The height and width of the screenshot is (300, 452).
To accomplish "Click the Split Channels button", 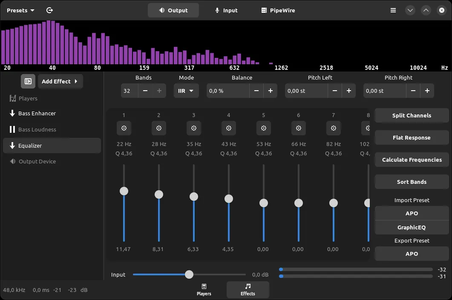I will (412, 115).
